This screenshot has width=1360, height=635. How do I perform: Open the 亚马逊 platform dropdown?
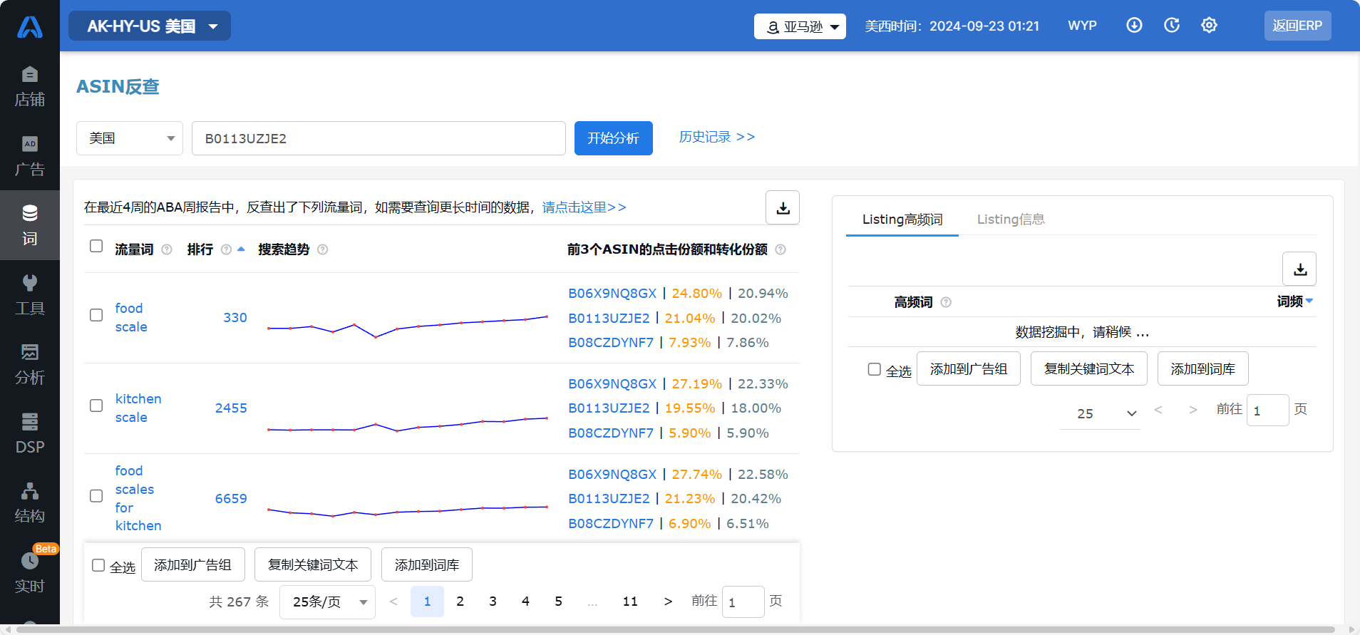(x=800, y=26)
